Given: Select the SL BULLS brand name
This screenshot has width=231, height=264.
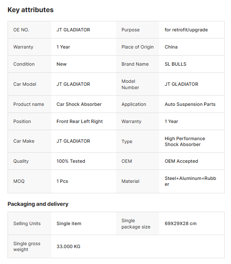Looking at the screenshot, I should 175,64.
